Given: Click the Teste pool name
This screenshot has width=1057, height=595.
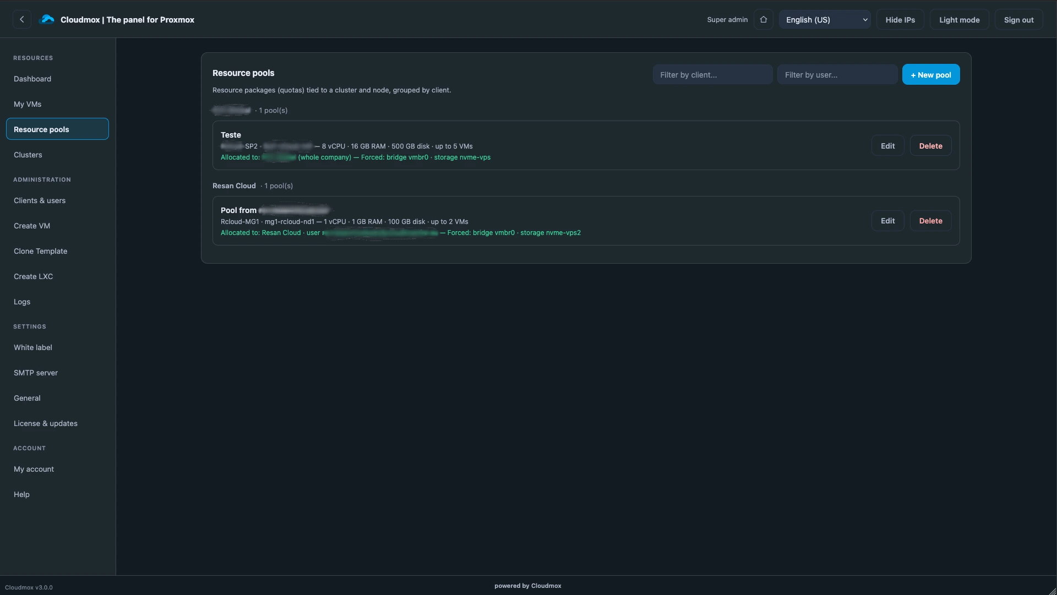Looking at the screenshot, I should point(231,135).
